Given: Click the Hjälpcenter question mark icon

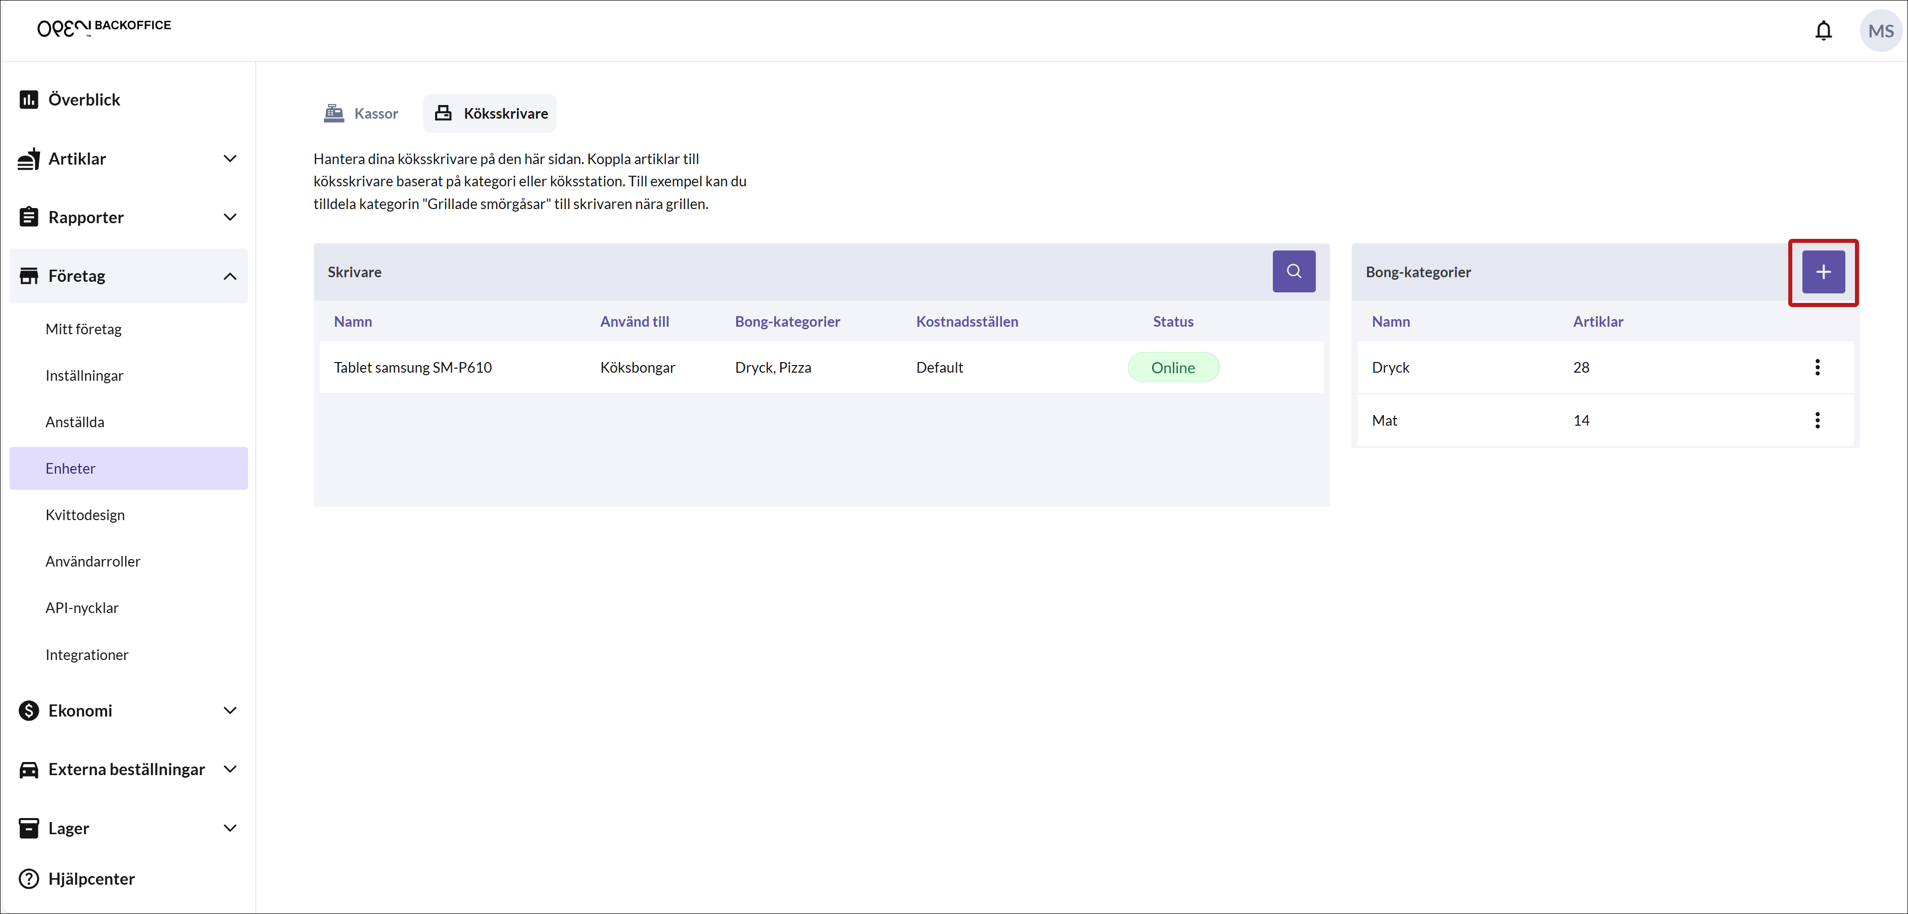Looking at the screenshot, I should pos(29,879).
